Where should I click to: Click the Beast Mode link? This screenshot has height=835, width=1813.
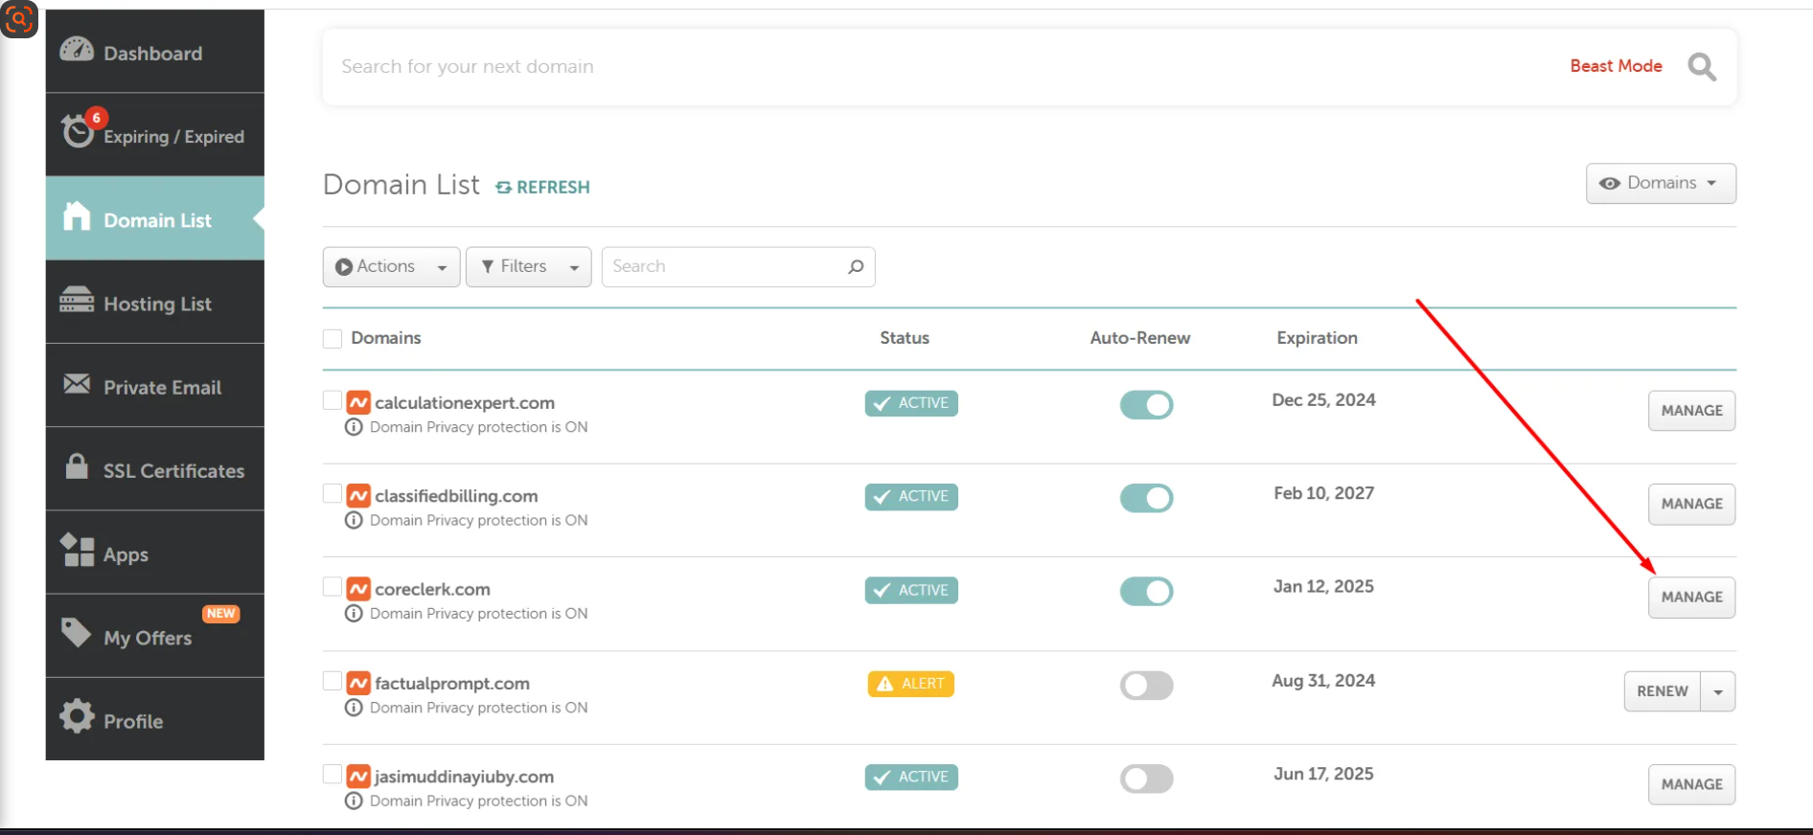click(x=1616, y=66)
